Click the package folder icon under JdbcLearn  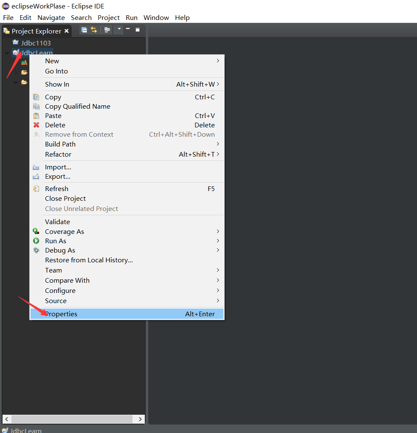click(24, 72)
